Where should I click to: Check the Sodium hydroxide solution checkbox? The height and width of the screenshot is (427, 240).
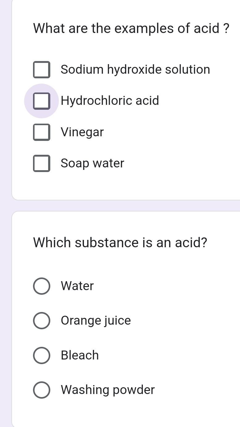coord(42,69)
